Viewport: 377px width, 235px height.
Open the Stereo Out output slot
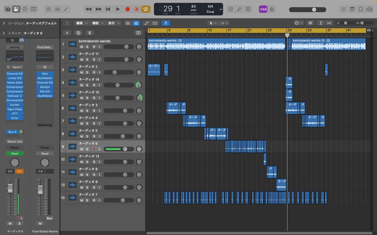pos(15,142)
